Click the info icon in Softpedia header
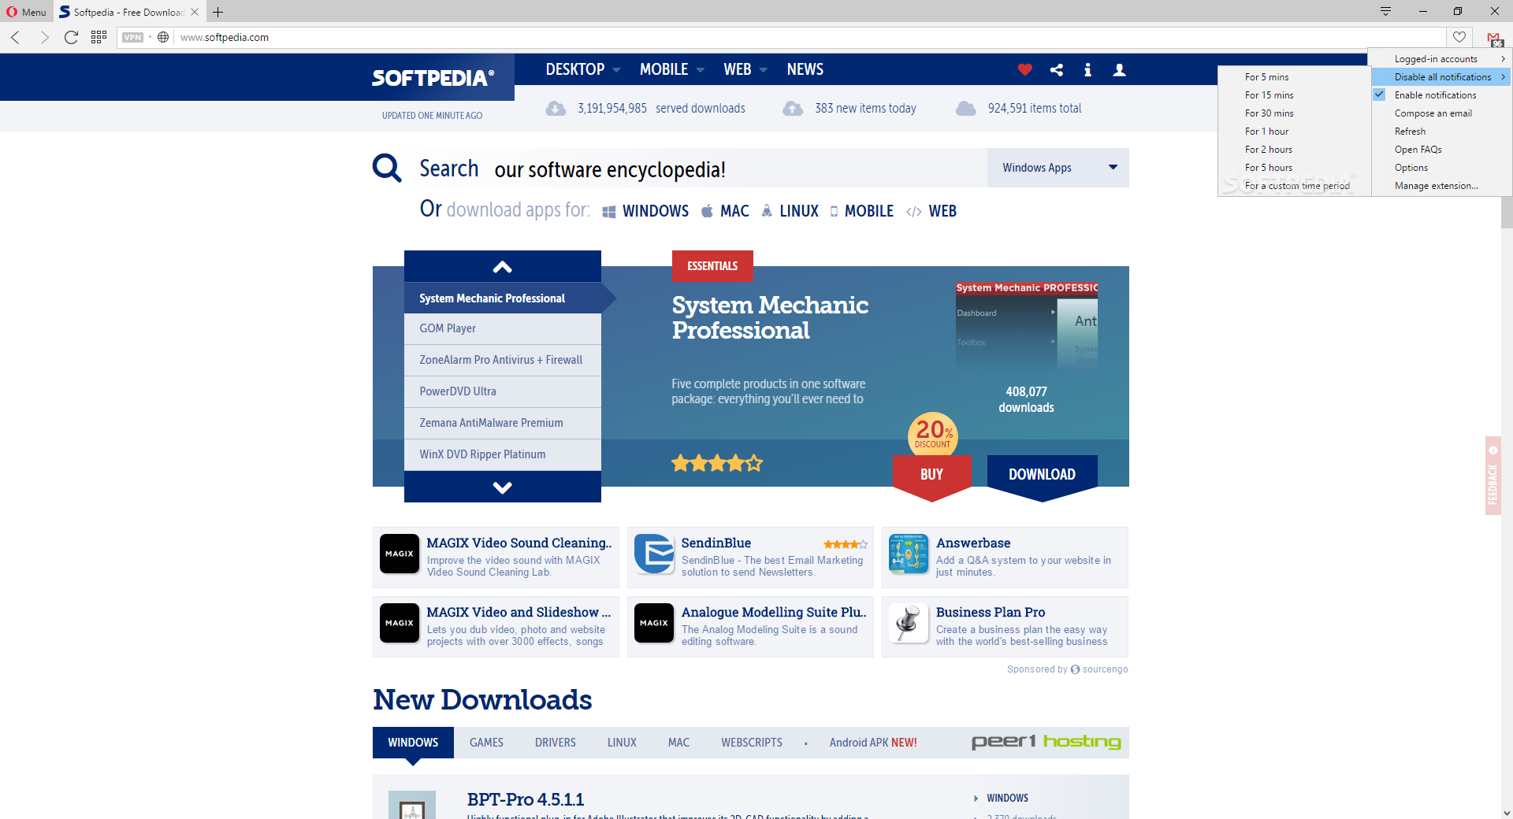Screen dimensions: 1513x819 1088,69
